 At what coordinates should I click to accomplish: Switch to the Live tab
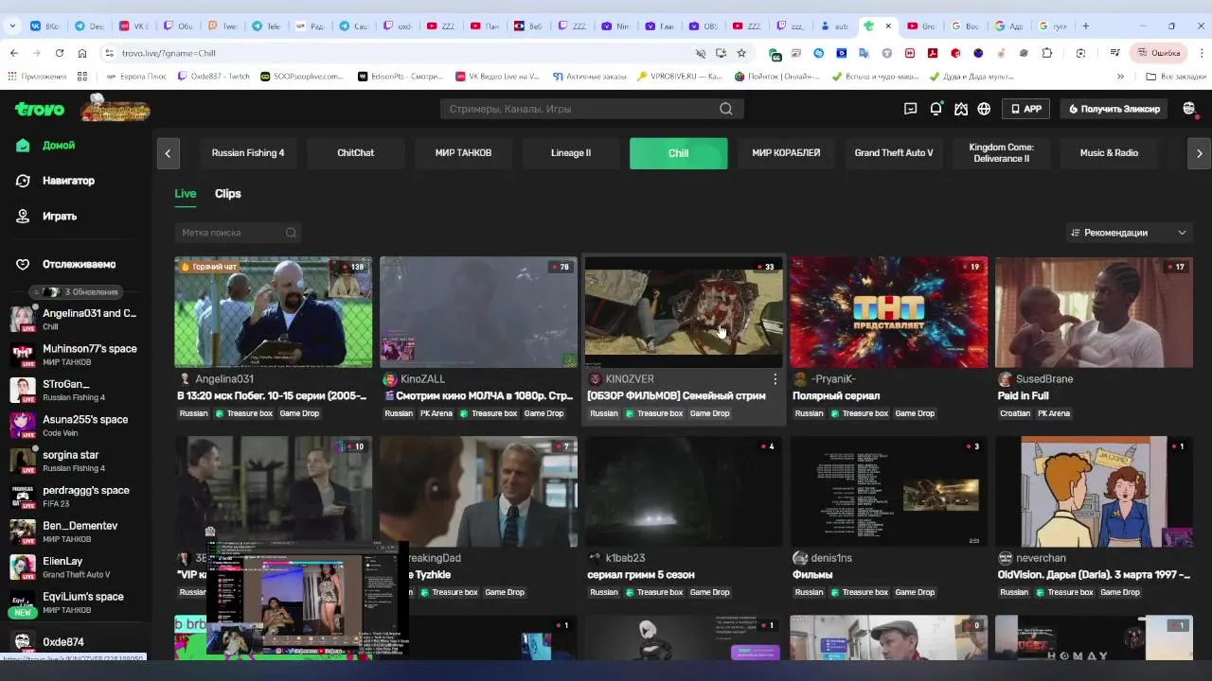pos(186,194)
